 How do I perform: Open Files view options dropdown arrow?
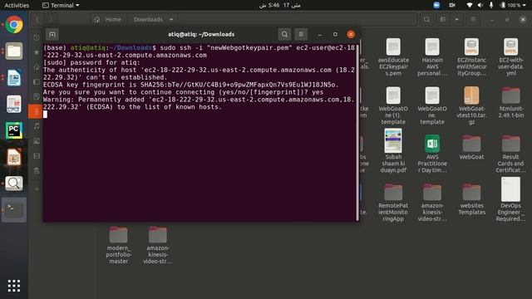pyautogui.click(x=456, y=20)
